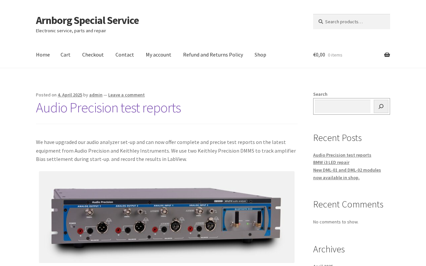Click the sidebar Search magnifier button
Viewport: 426px width, 266px height.
381,106
